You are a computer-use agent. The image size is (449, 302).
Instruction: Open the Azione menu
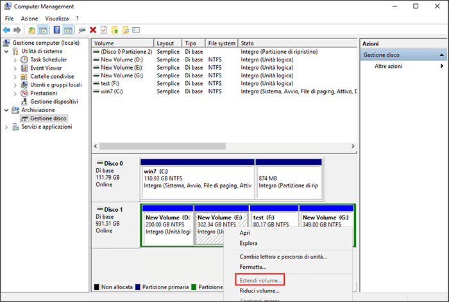coord(30,19)
